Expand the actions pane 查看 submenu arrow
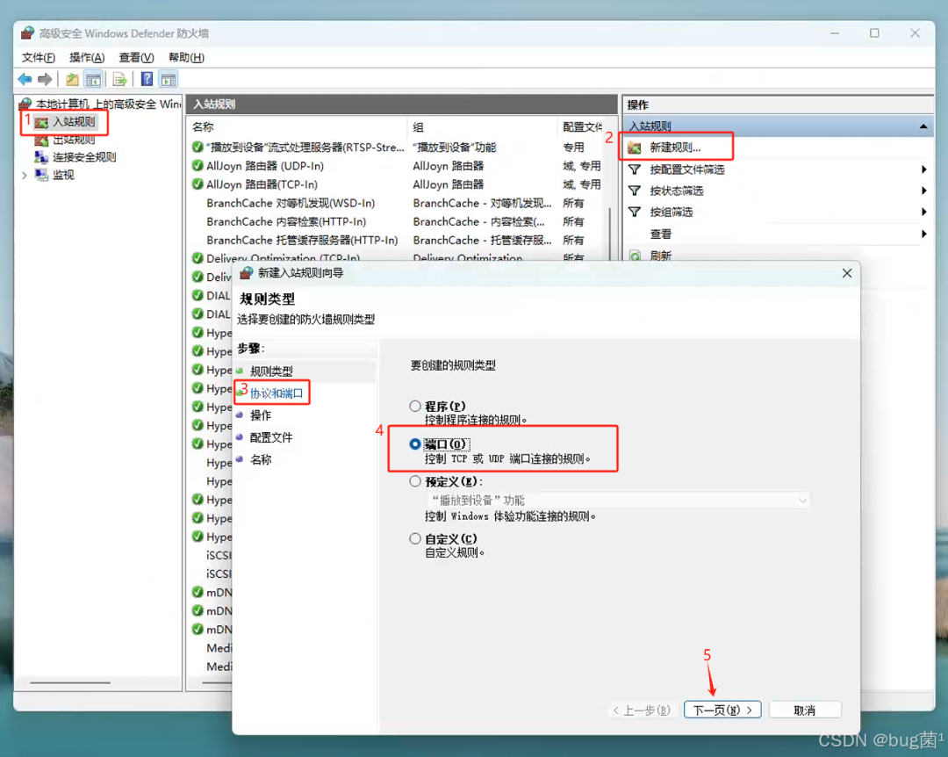 tap(923, 234)
